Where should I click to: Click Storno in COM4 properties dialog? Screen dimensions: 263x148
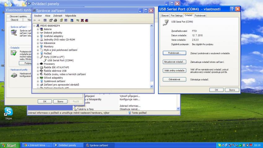click(232, 90)
